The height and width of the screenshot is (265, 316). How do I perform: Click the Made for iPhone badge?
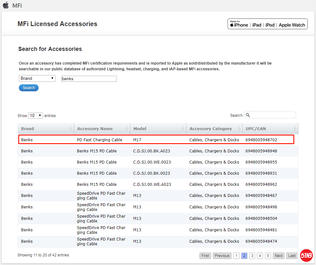pos(239,24)
